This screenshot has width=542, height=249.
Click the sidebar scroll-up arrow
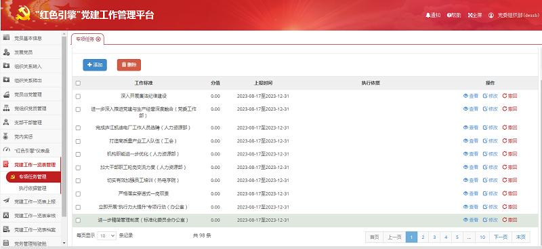64,34
